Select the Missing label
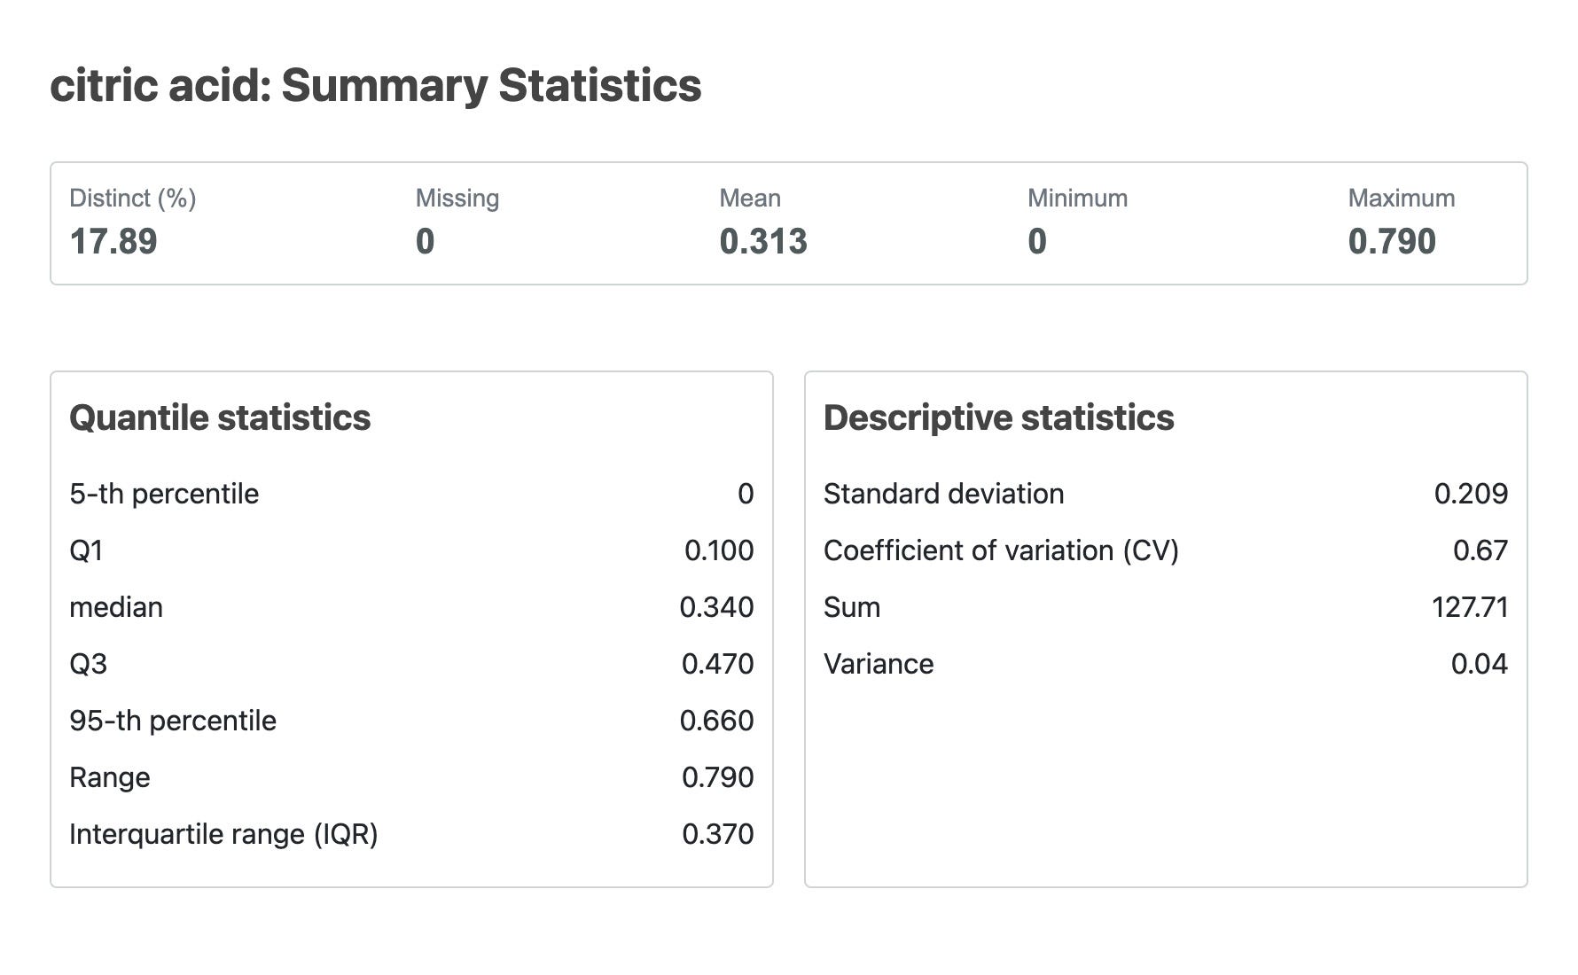 (457, 198)
